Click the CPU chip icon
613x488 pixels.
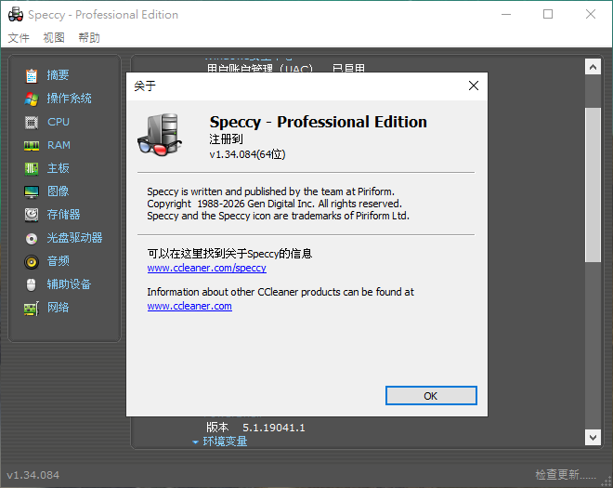[32, 123]
